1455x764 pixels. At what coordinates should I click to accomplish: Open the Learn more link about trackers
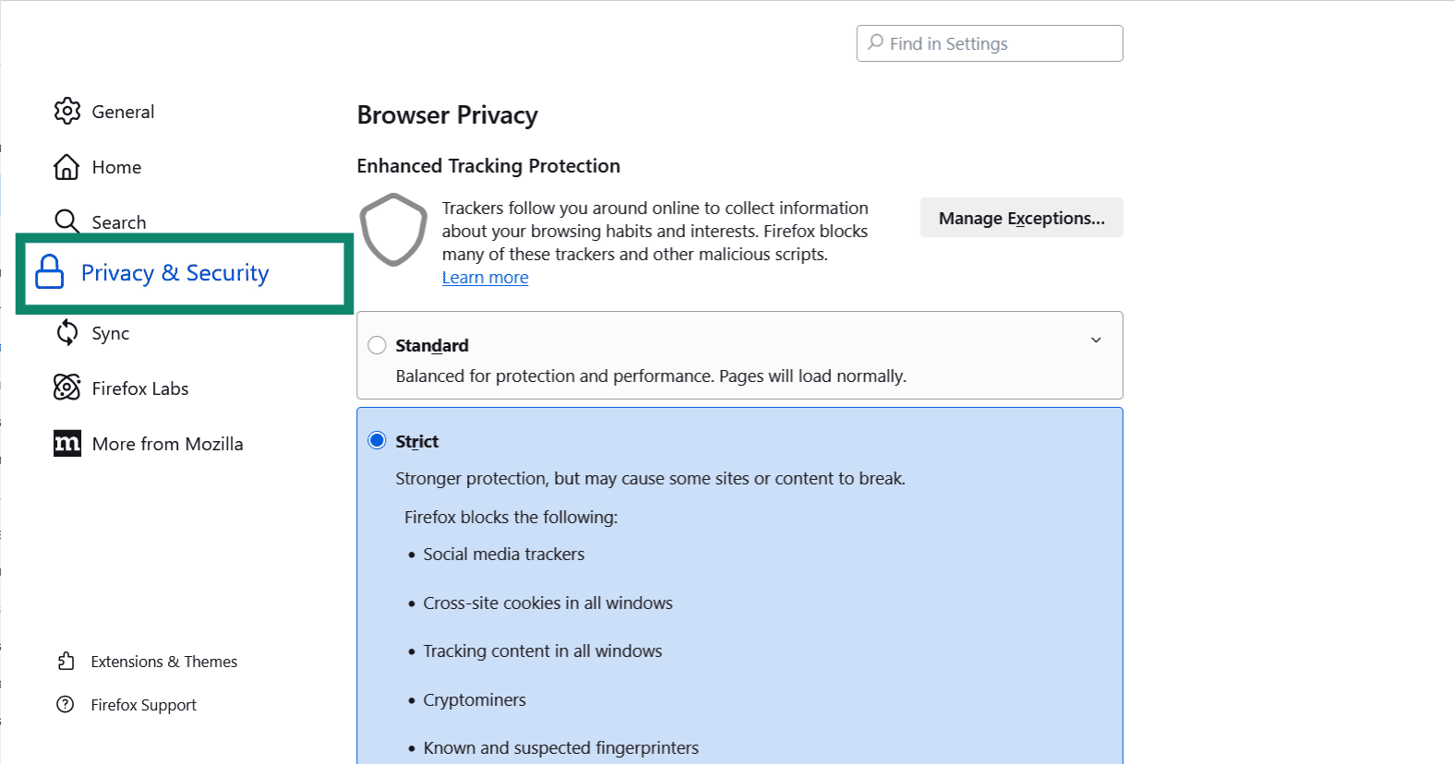click(485, 277)
